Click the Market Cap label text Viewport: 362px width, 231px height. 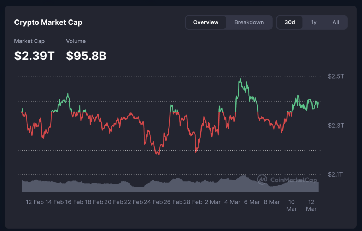pos(29,41)
